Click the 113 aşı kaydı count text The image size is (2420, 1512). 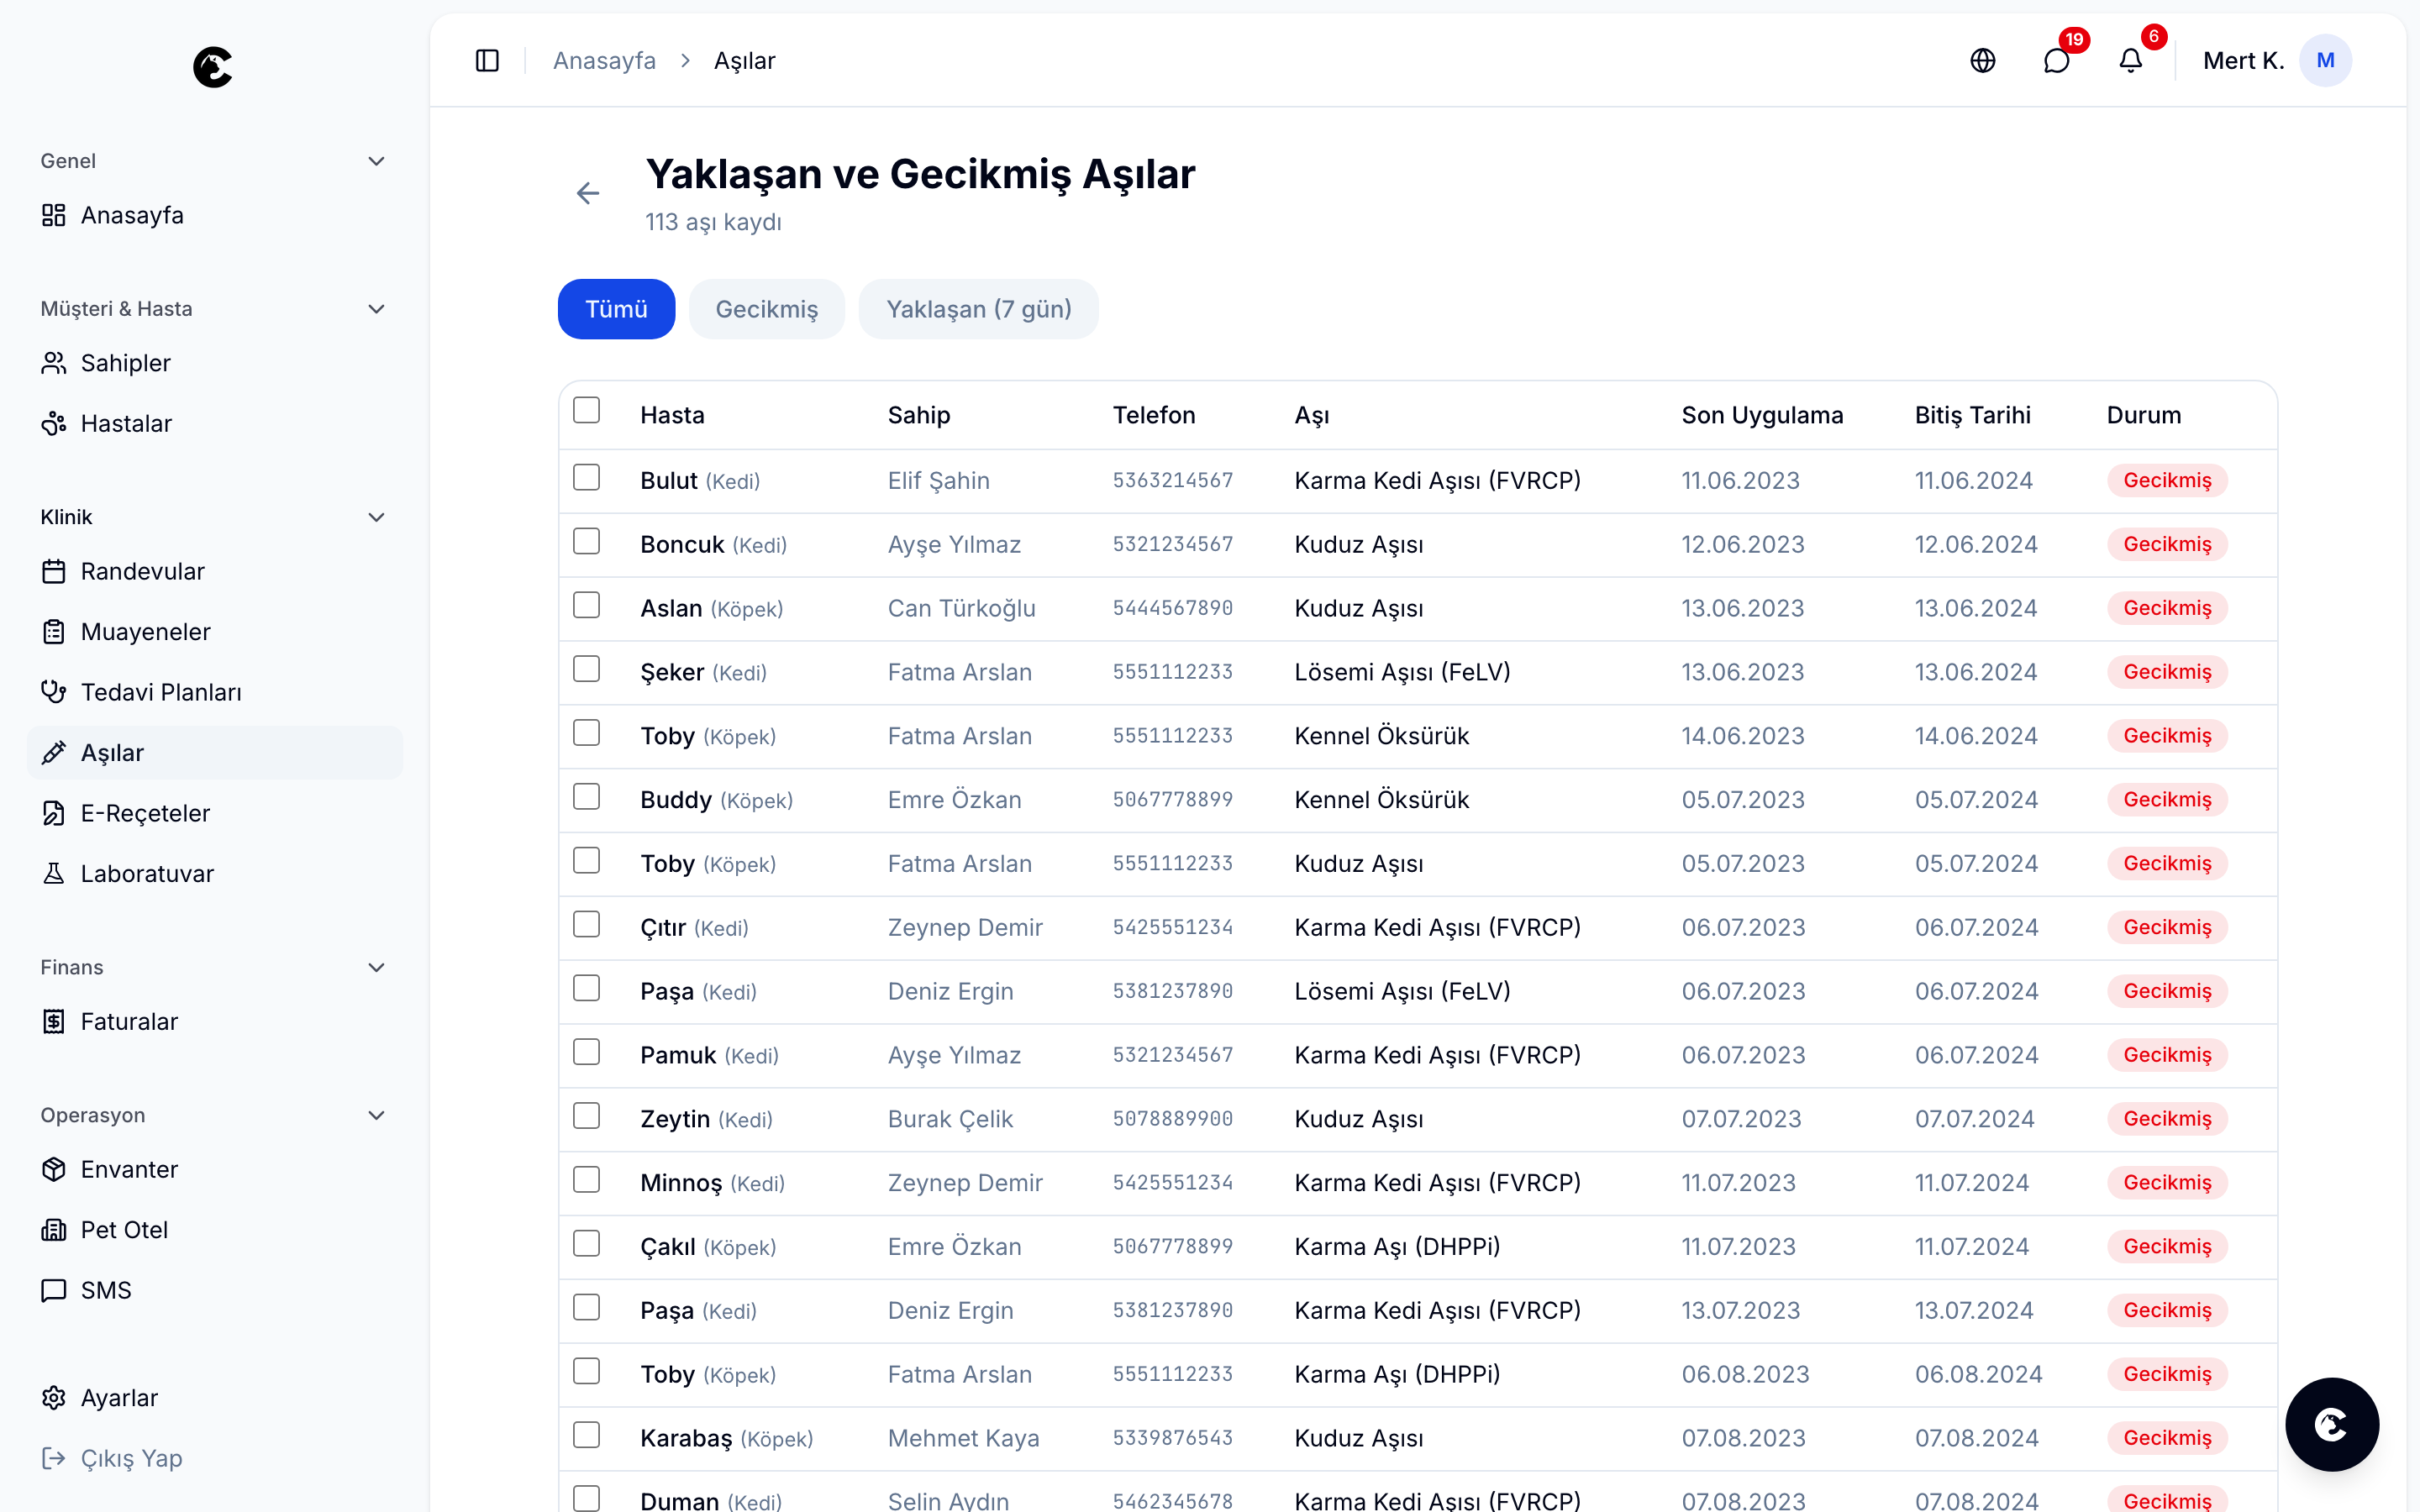(x=713, y=222)
